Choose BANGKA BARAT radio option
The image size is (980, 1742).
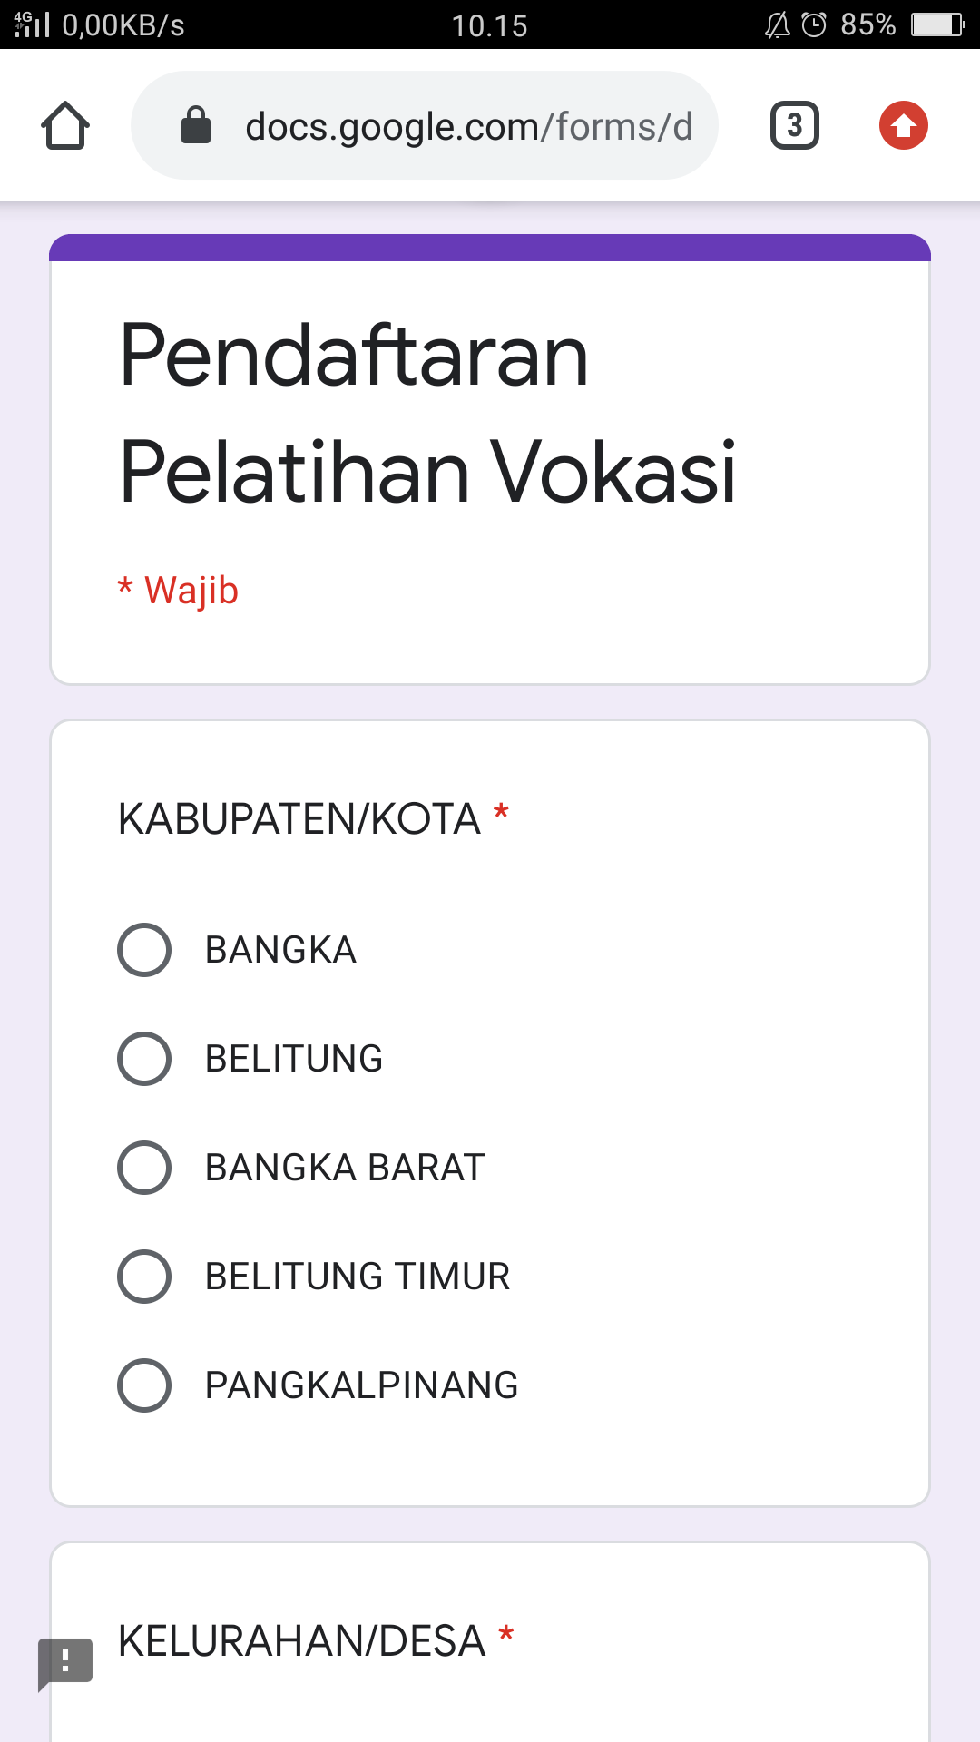click(x=144, y=1168)
